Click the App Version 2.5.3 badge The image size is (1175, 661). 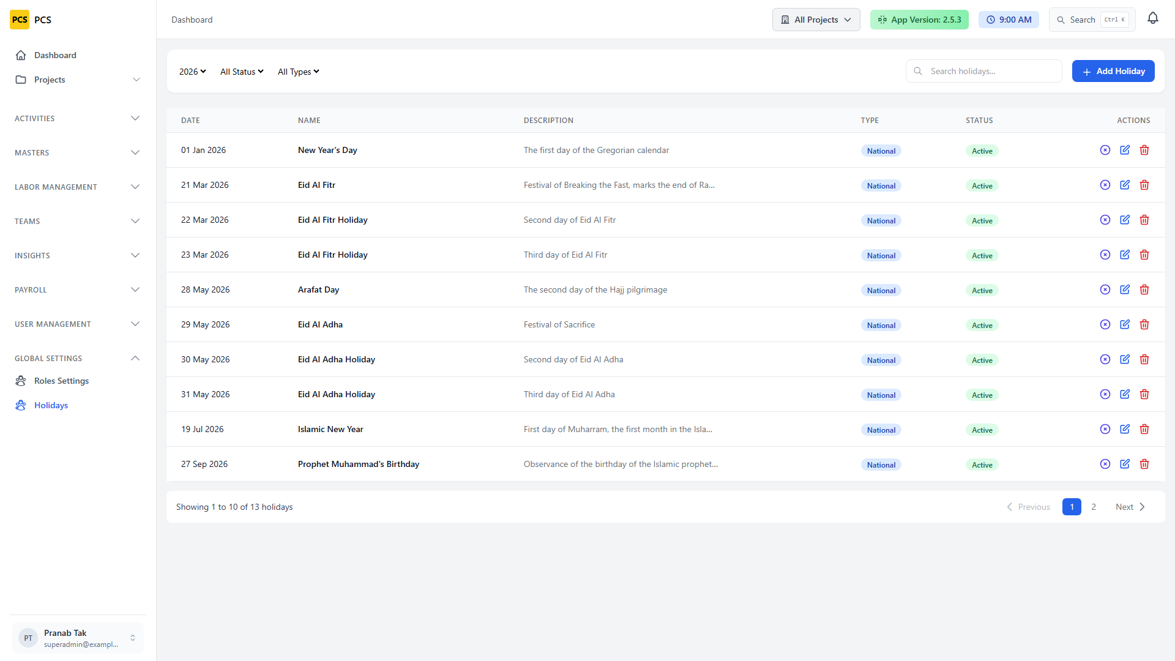919,20
